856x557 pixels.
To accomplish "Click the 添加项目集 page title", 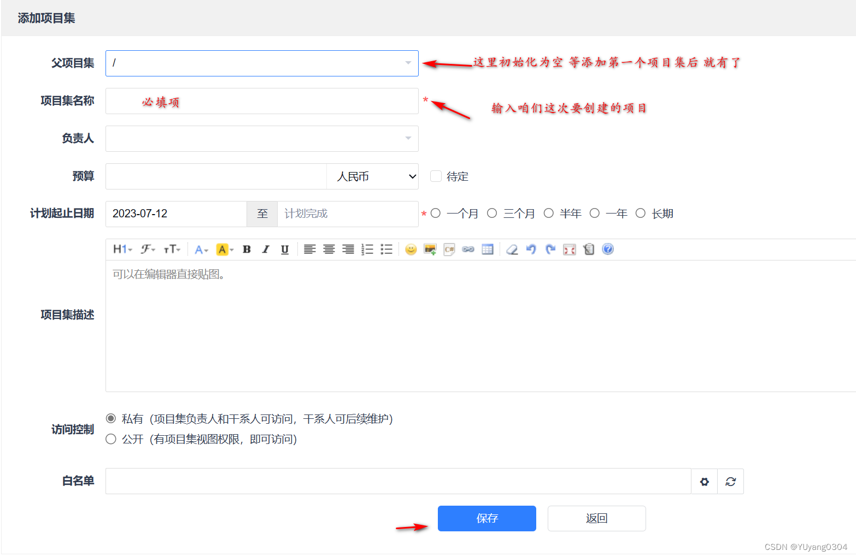I will click(46, 18).
